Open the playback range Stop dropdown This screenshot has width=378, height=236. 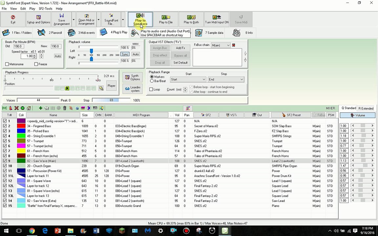pyautogui.click(x=226, y=79)
